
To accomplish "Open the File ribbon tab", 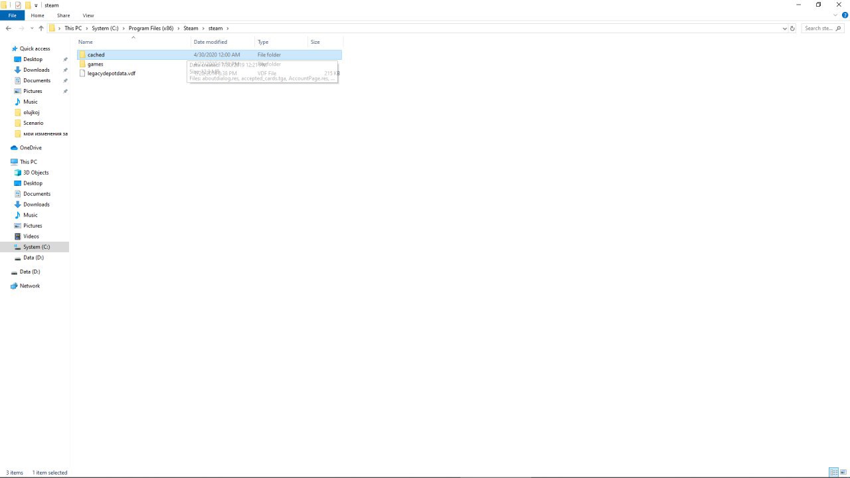I will coord(12,15).
